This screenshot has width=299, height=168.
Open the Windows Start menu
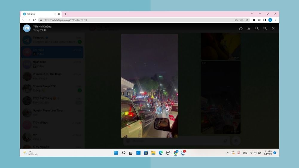click(116, 153)
